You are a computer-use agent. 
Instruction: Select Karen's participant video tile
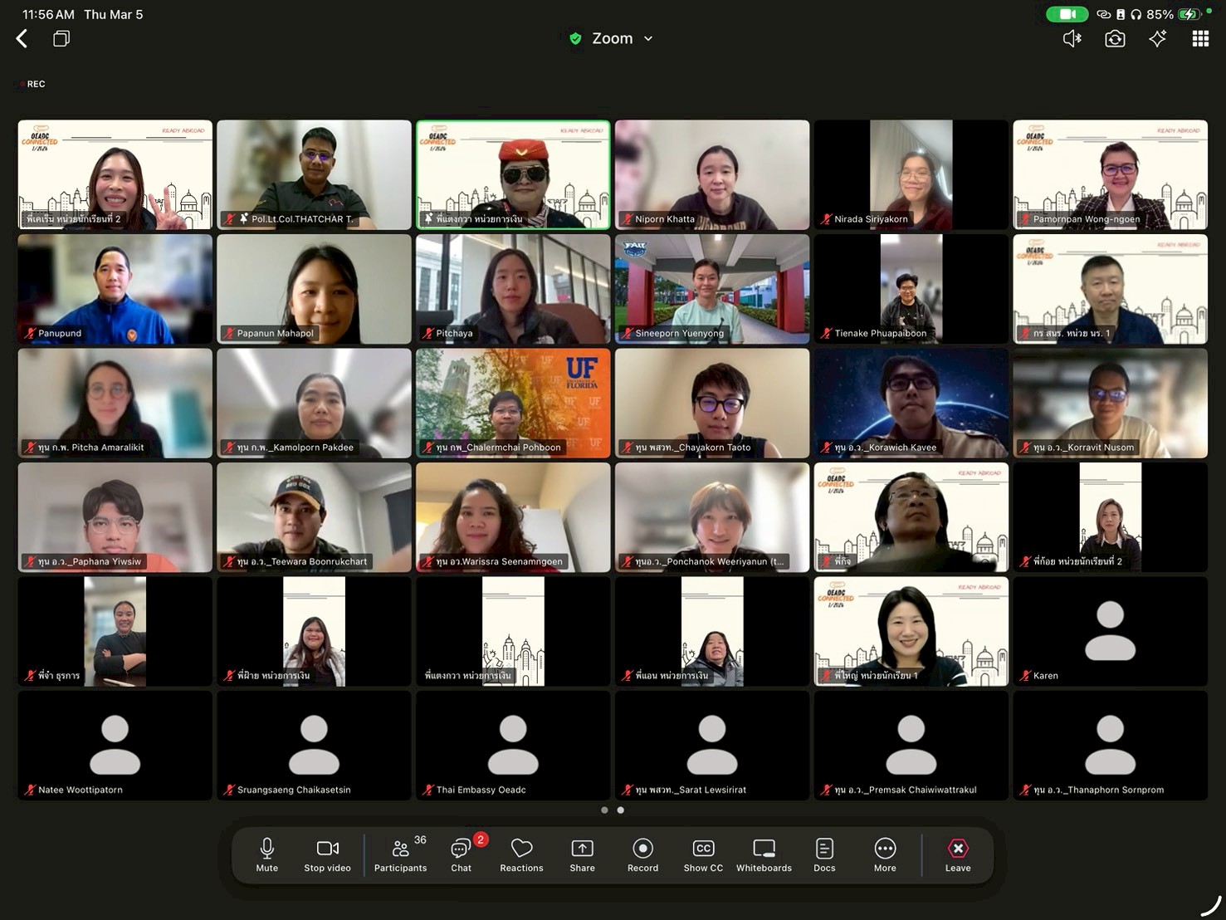1110,631
